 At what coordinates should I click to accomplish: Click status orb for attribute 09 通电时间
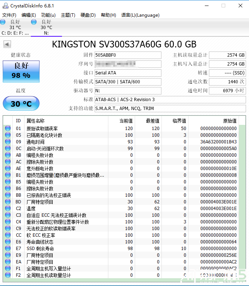pyautogui.click(x=8, y=142)
